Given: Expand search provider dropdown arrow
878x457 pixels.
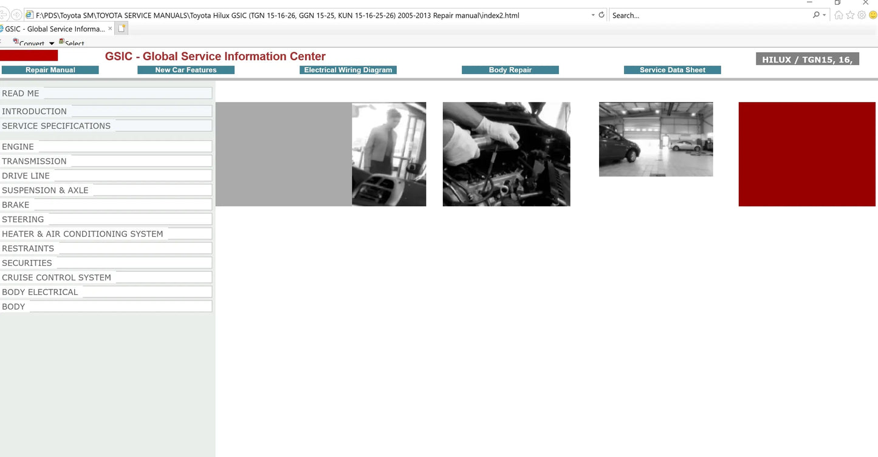Looking at the screenshot, I should [x=825, y=15].
